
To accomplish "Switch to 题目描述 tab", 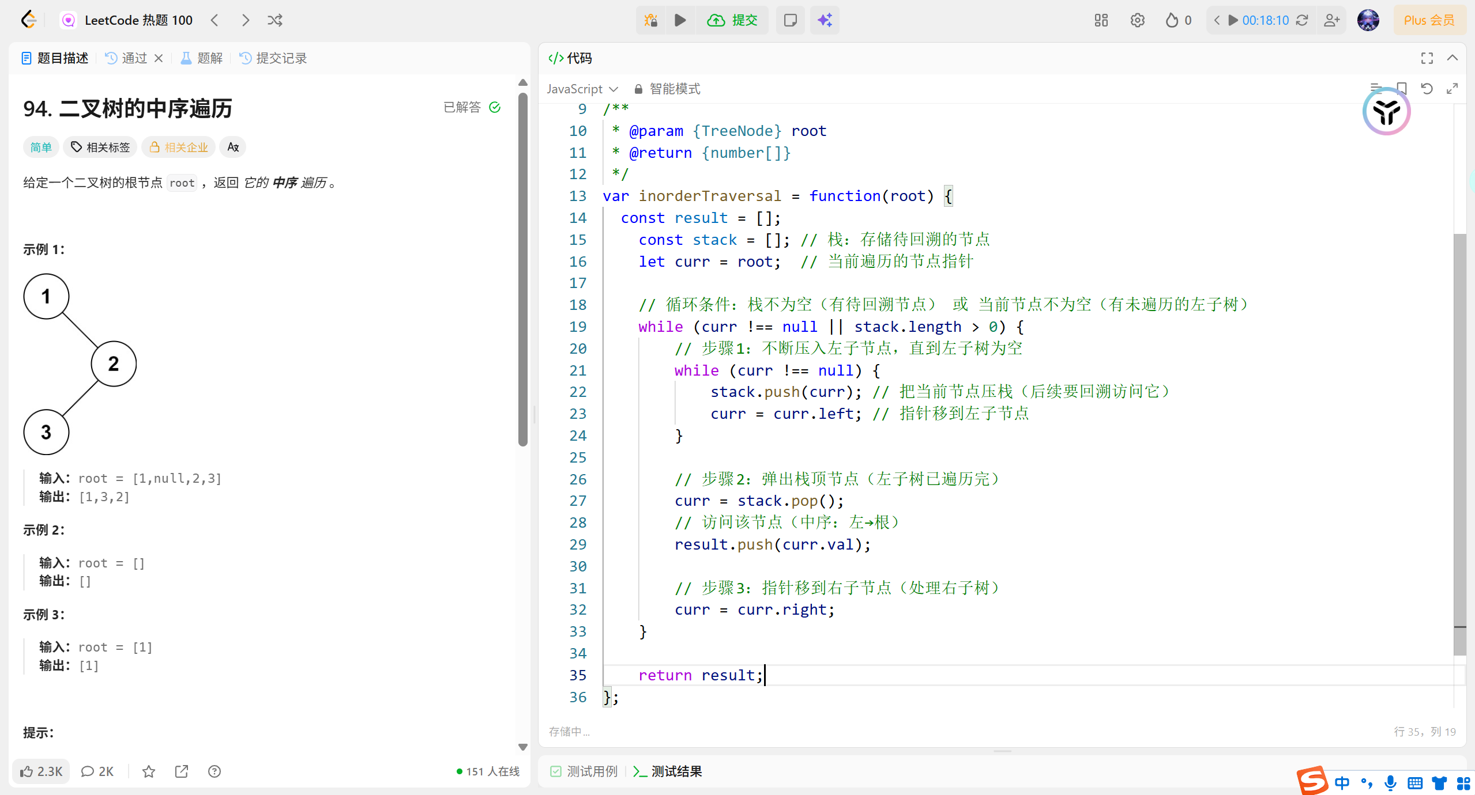I will click(x=55, y=58).
